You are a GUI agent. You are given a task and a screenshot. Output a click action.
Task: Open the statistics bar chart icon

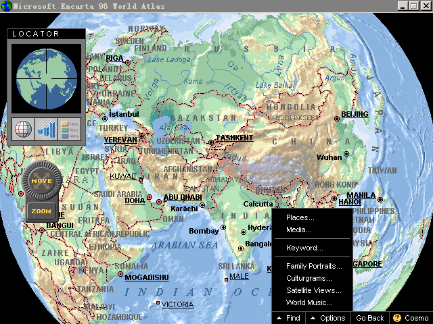47,129
